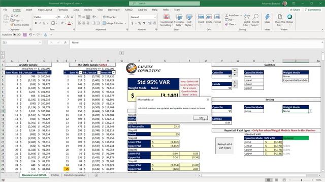The image size is (325, 182).
Task: Click the Share button
Action: point(295,10)
